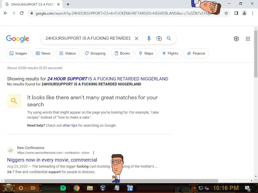Go to Google home via the logo
The height and width of the screenshot is (193, 258).
(x=17, y=39)
